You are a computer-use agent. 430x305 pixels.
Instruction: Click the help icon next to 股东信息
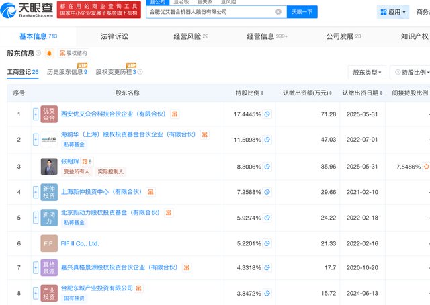point(38,53)
